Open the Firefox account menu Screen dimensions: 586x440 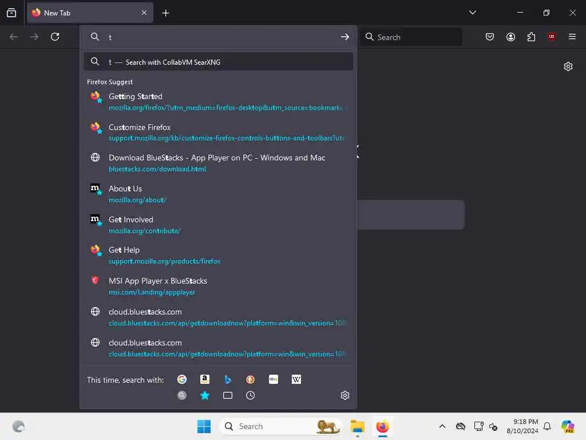[x=510, y=37]
